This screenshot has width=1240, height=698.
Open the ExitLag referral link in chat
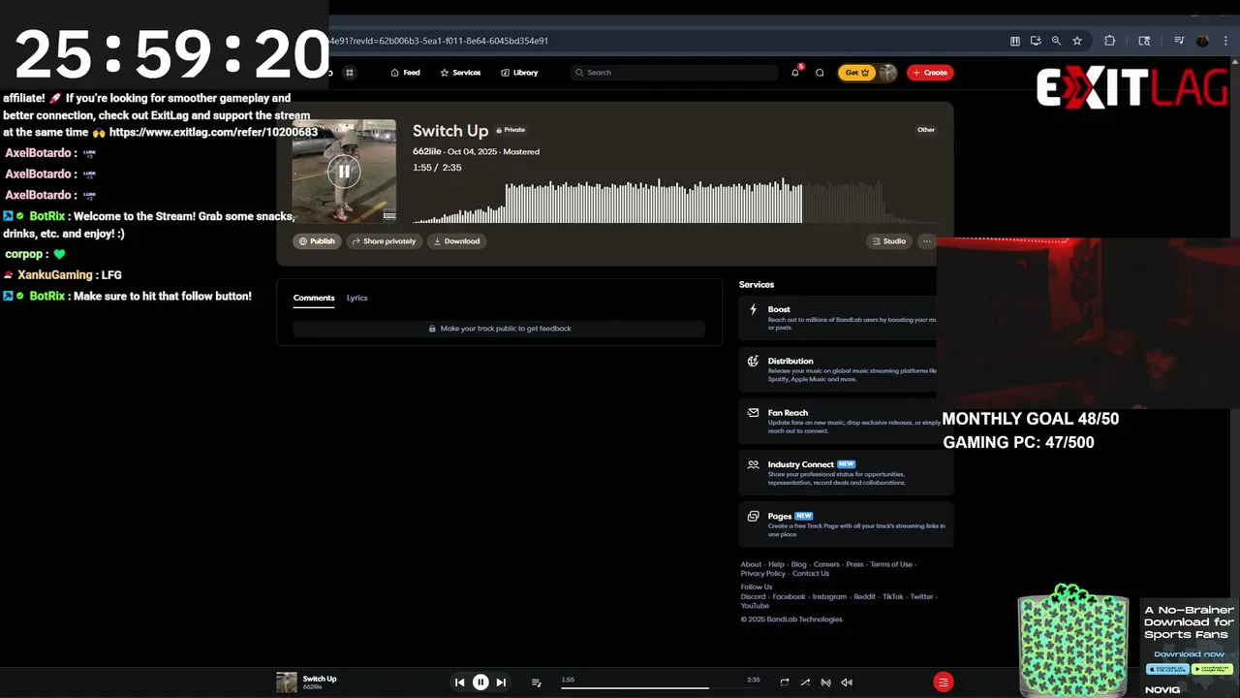point(213,132)
